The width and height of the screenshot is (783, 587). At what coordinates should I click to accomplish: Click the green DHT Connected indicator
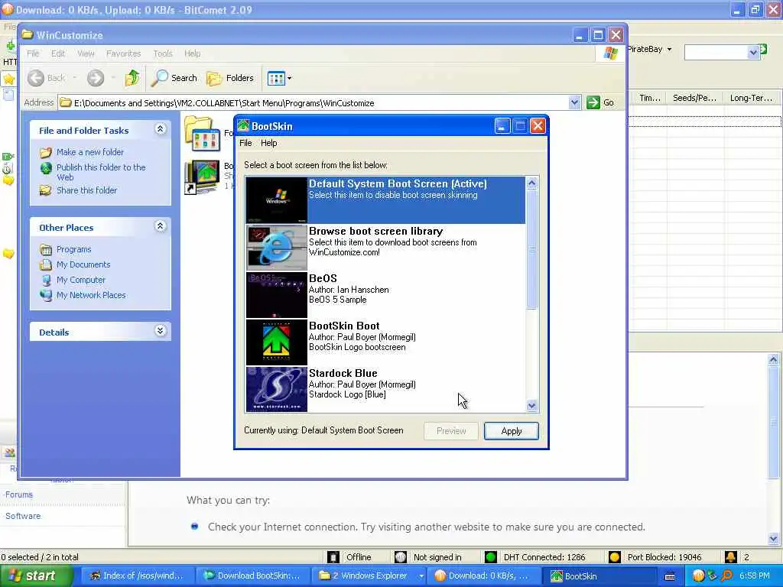point(491,557)
